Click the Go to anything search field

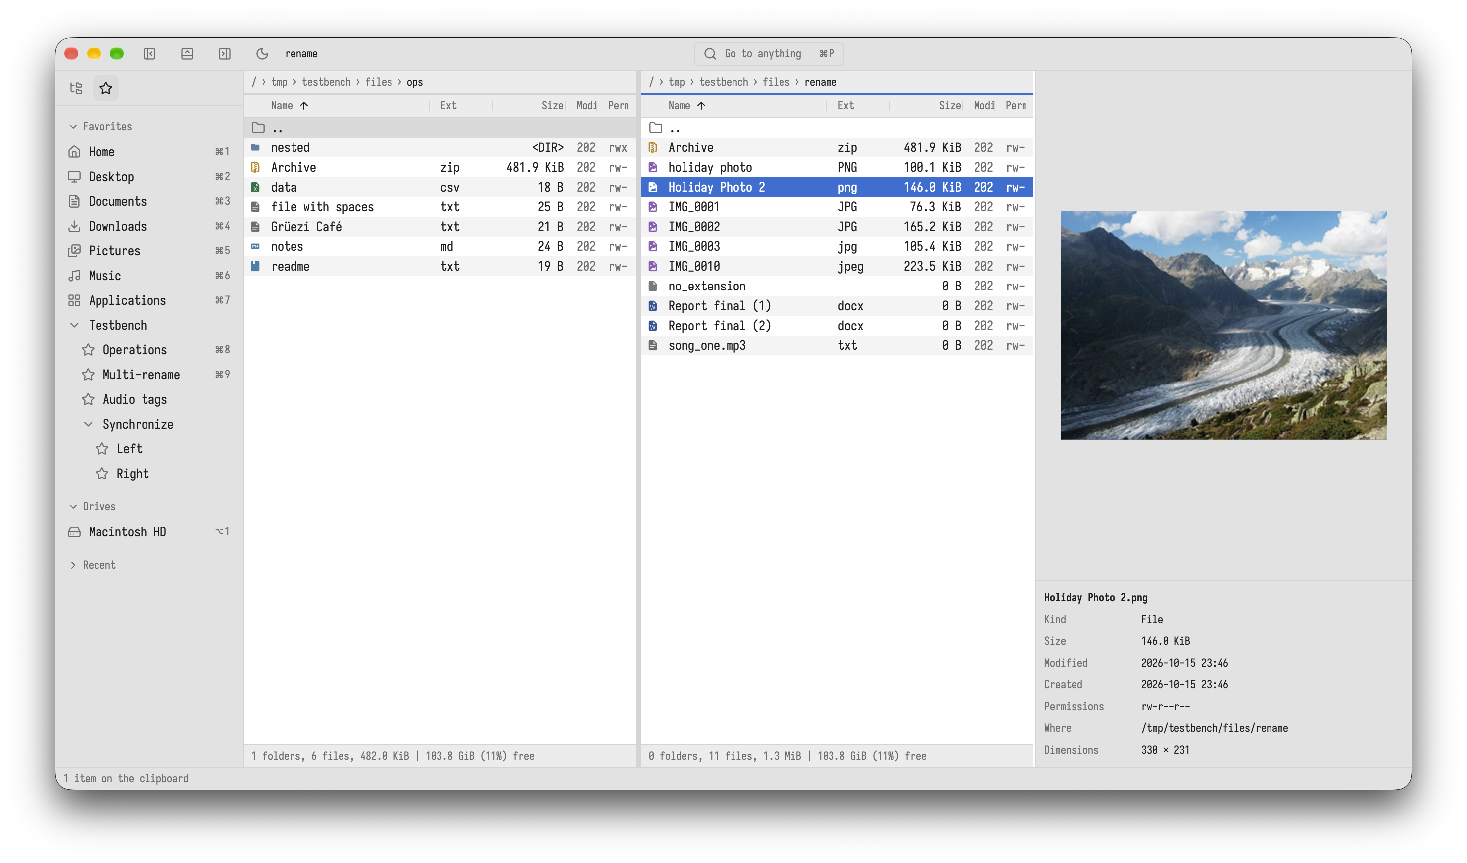[x=769, y=53]
